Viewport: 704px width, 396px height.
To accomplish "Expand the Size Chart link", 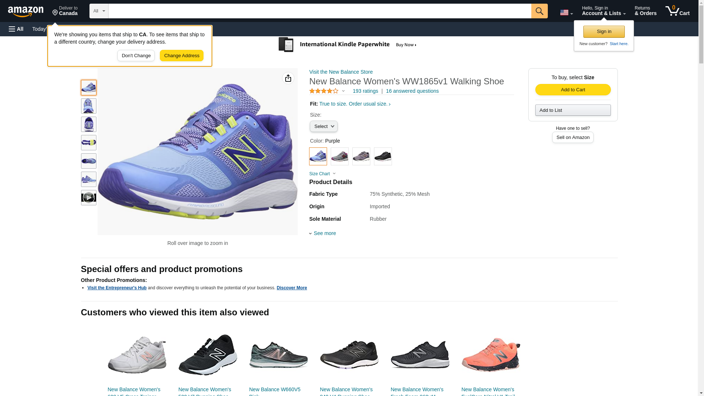I will point(322,174).
